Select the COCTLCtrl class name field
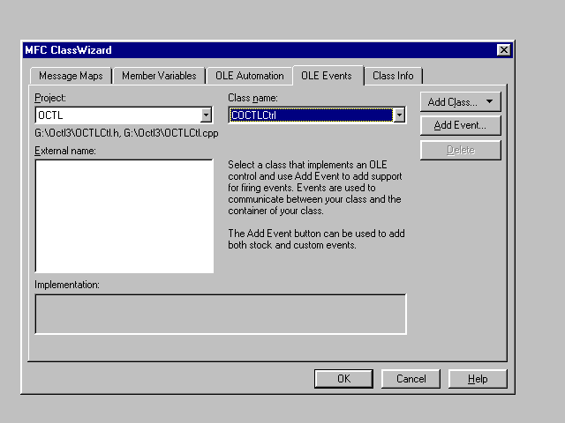Screen dimensions: 565x423 310,115
